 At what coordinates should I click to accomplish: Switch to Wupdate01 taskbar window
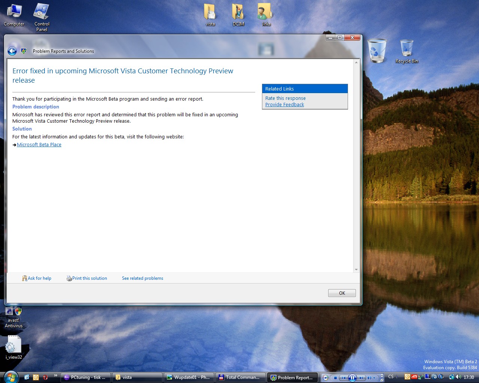(189, 377)
